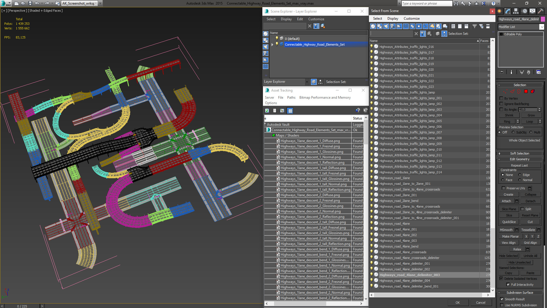
Task: Toggle Display Cameras filter in Select From Scene
Action: [393, 26]
